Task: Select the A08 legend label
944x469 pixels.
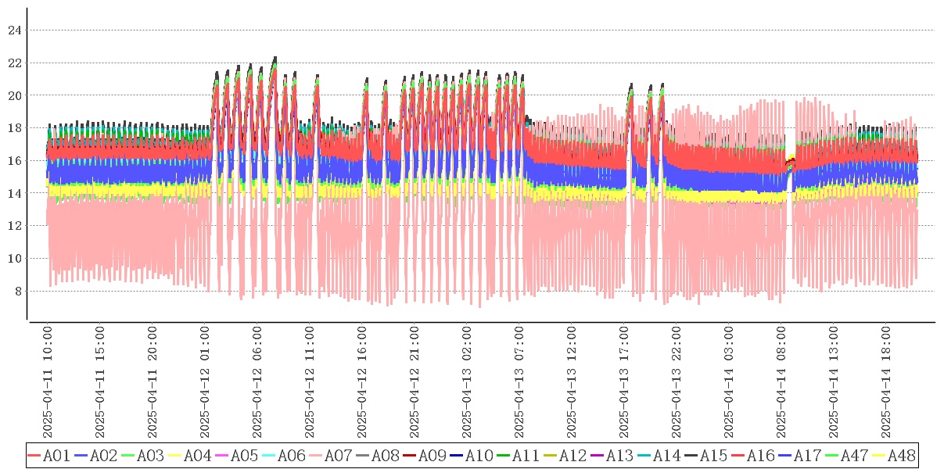Action: (x=385, y=456)
